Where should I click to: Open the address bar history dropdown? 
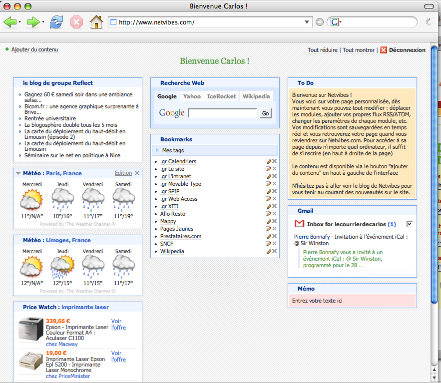(307, 22)
